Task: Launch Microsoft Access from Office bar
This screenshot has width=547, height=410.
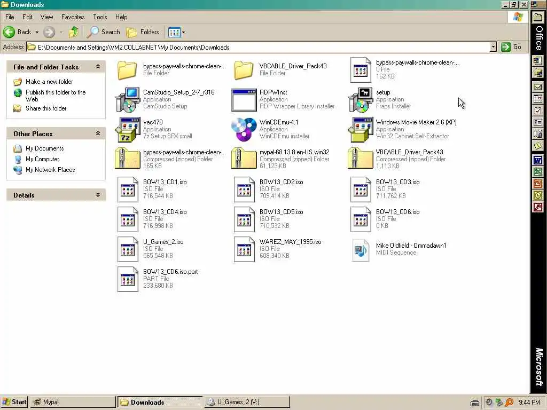Action: tap(537, 208)
